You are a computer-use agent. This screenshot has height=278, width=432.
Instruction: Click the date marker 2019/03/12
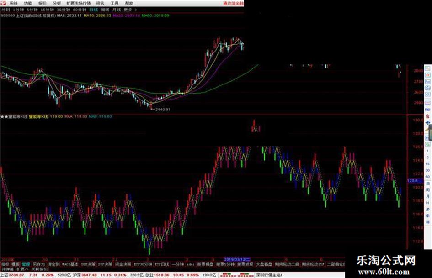tap(237, 259)
